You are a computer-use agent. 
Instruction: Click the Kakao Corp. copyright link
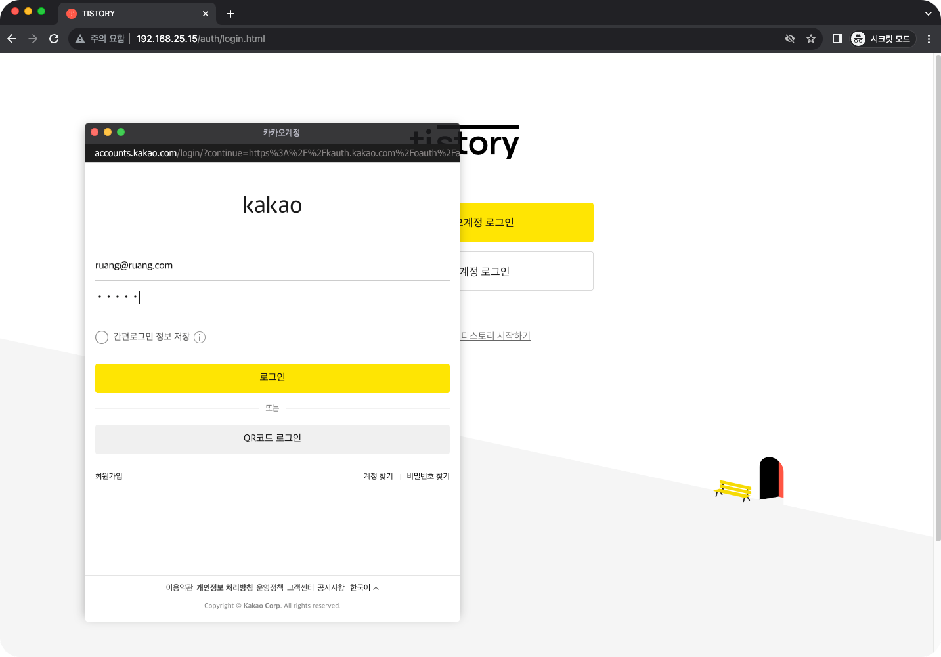tap(262, 606)
